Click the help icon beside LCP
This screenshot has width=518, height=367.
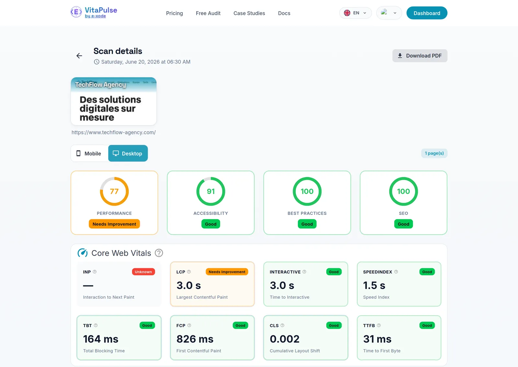[x=189, y=272]
